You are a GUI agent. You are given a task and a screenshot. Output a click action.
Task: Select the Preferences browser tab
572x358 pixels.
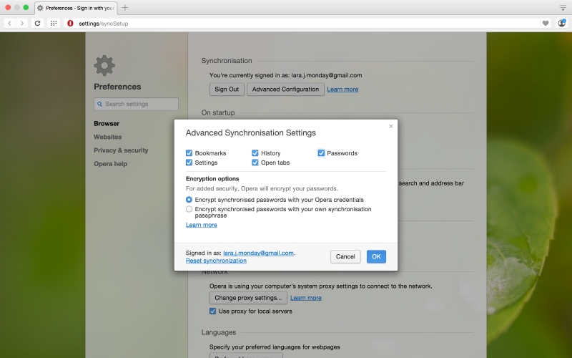pos(76,8)
